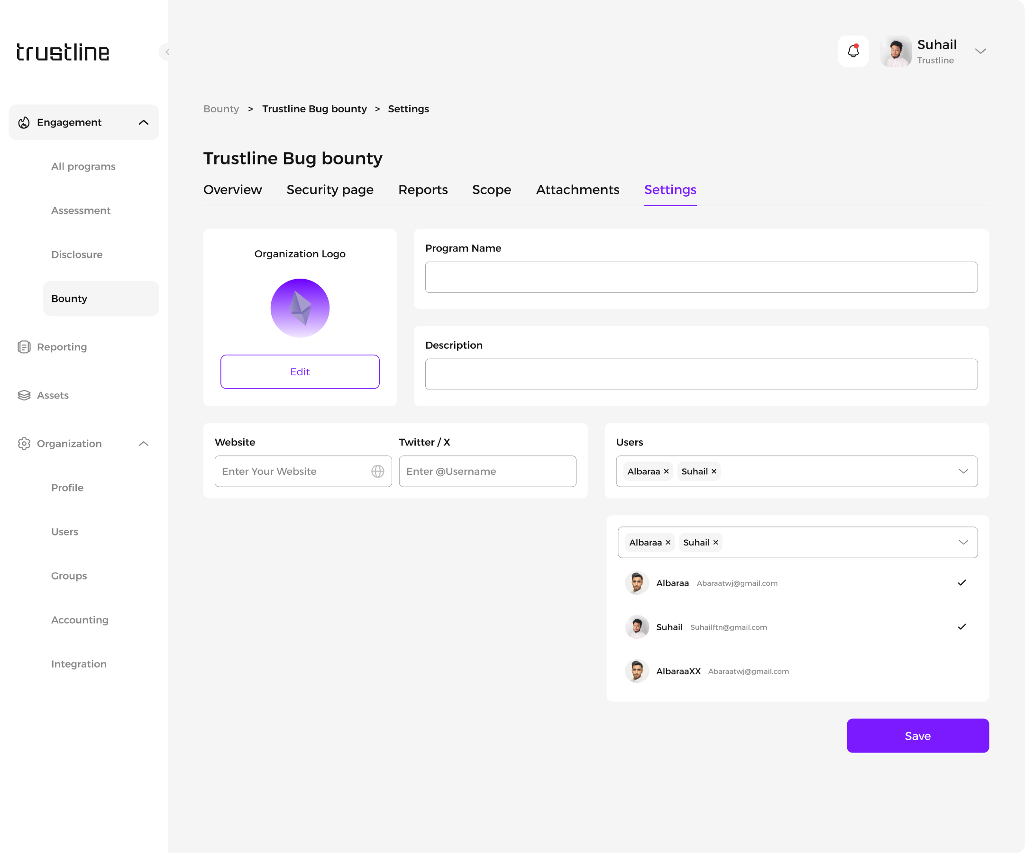Switch to the Security page tab
Screen dimensions: 1025x853
(329, 190)
